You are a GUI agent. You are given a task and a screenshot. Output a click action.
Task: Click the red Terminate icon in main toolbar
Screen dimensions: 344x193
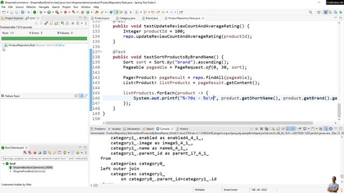(x=66, y=12)
